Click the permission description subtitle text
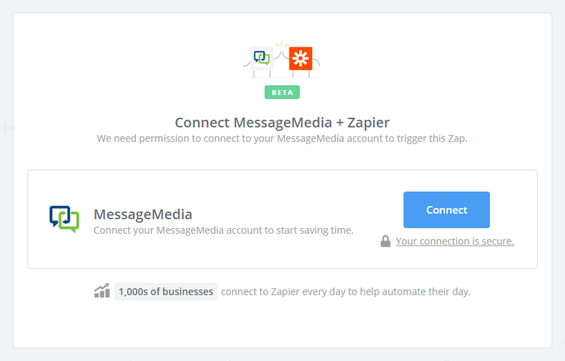The image size is (565, 361). (x=282, y=138)
